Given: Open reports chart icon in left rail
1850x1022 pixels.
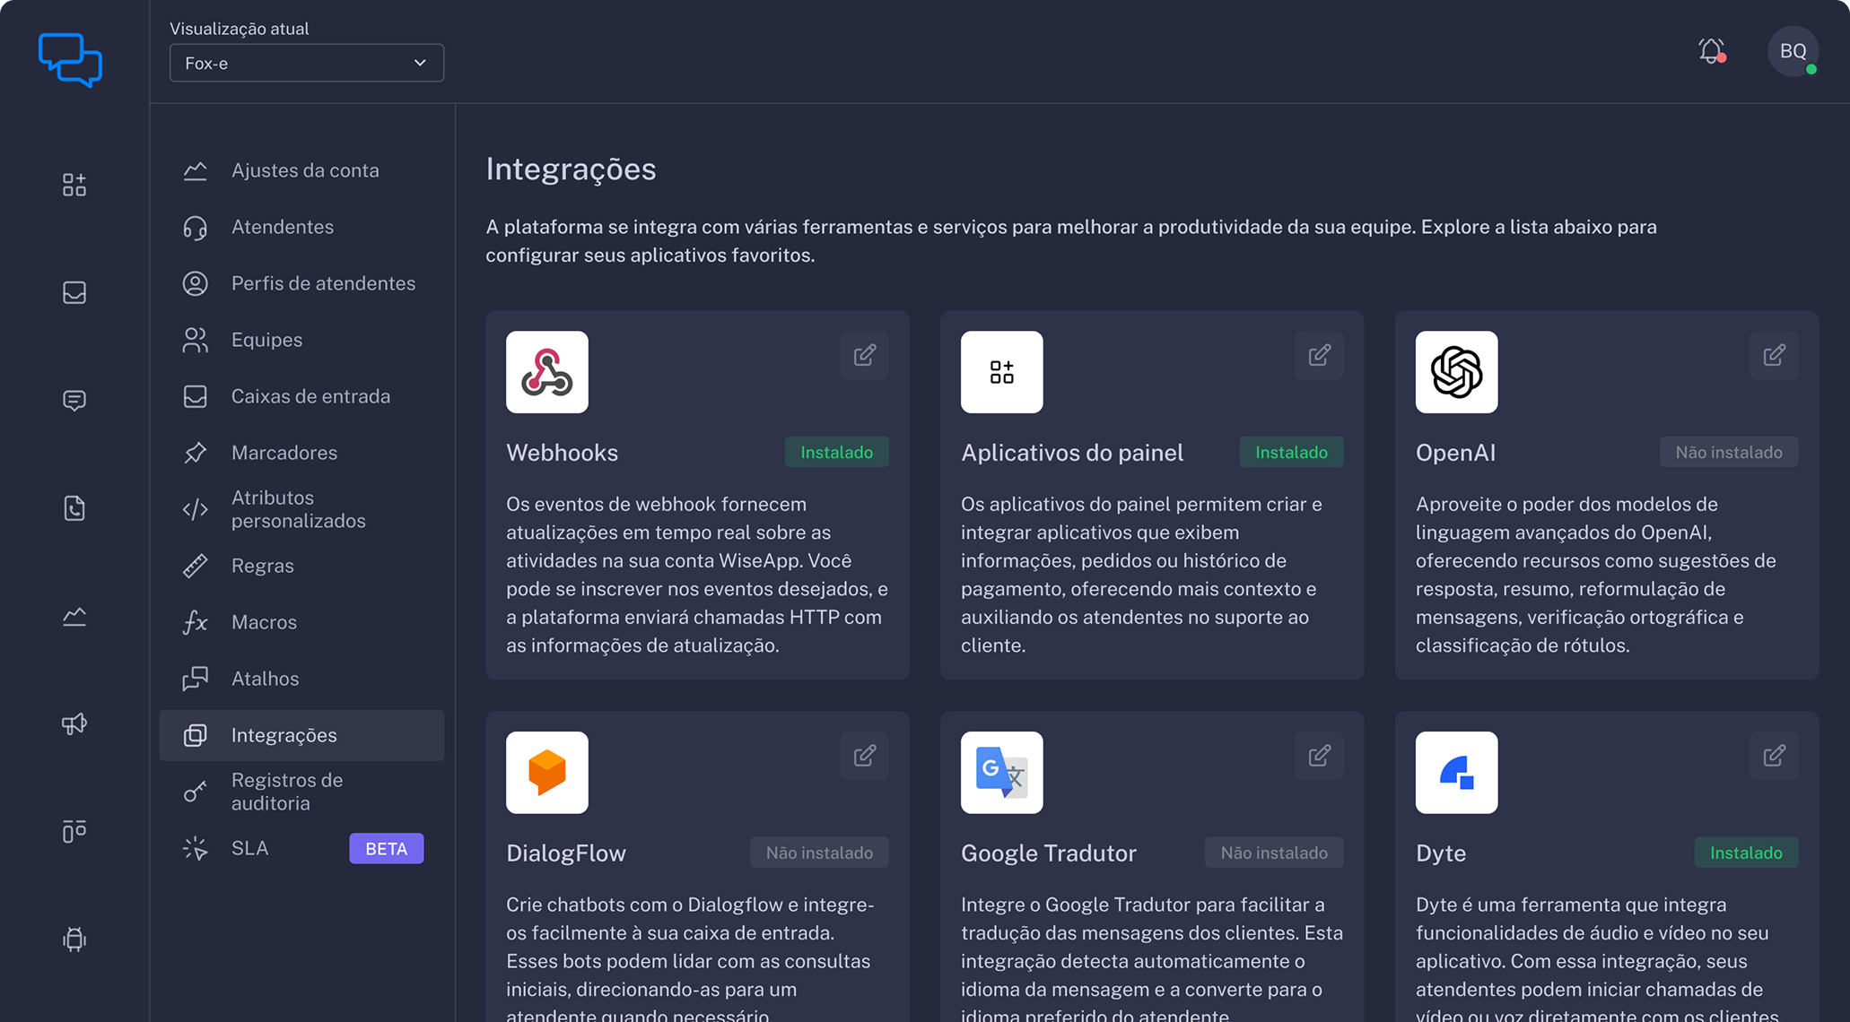Looking at the screenshot, I should 74,616.
